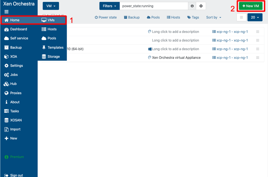Open the Tasks page in the sidebar
The width and height of the screenshot is (268, 177).
tap(14, 111)
